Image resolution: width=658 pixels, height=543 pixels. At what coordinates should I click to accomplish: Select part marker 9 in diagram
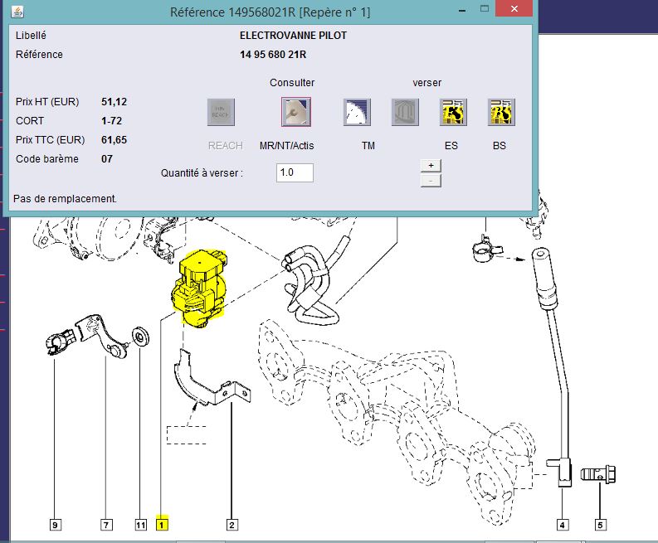click(x=55, y=525)
